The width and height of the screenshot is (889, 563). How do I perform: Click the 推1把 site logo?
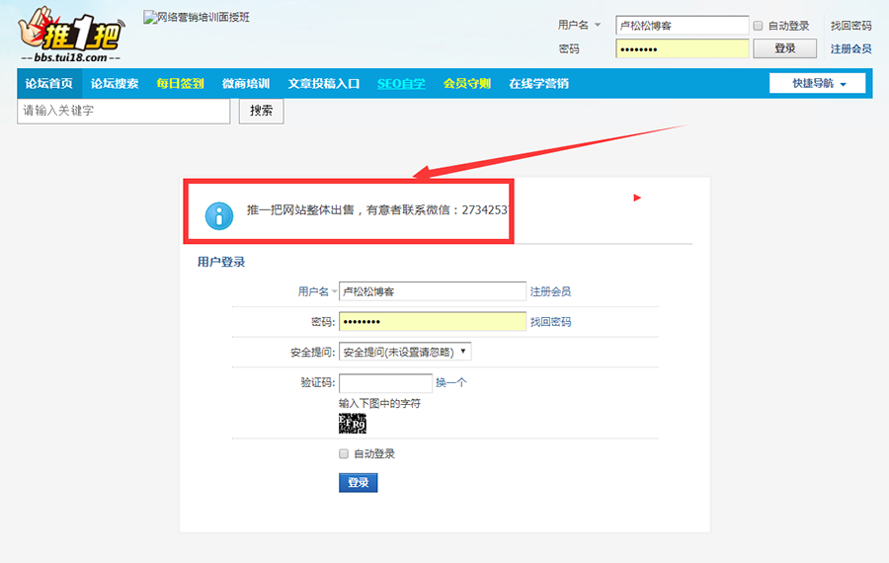click(x=70, y=35)
